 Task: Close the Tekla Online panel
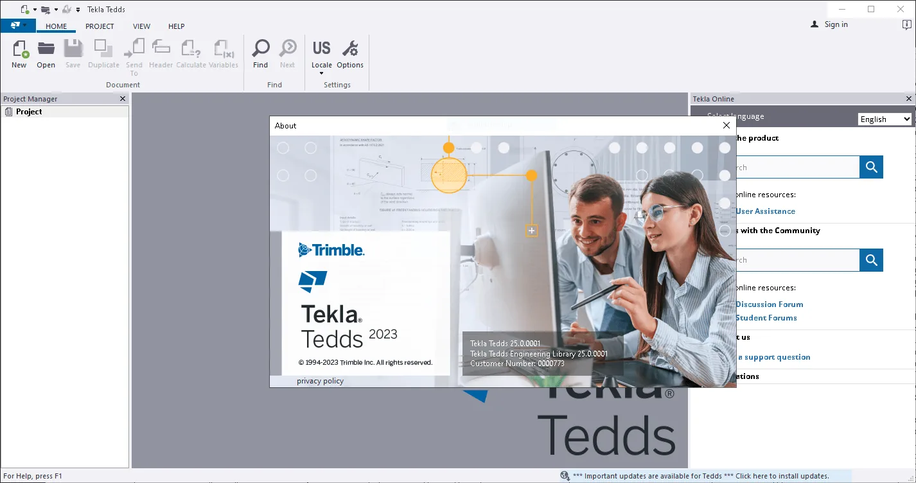pos(909,99)
